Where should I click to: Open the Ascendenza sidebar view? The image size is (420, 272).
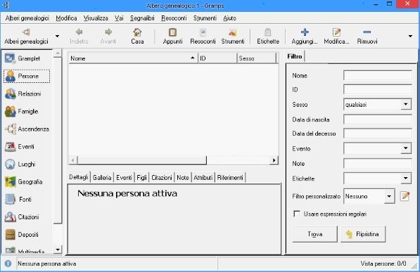click(27, 129)
